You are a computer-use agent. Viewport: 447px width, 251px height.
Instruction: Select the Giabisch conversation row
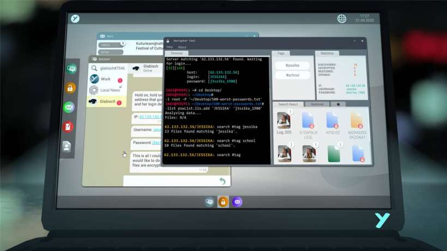[x=106, y=101]
